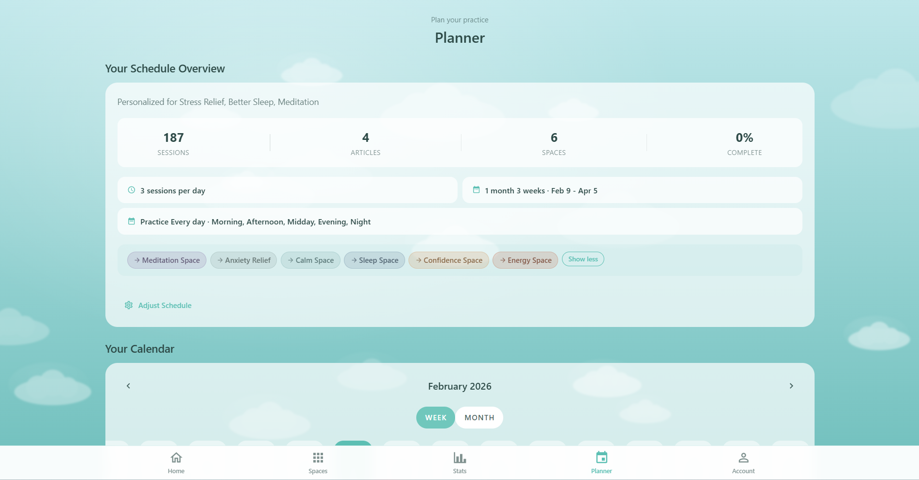Switch to MONTH calendar view

[479, 417]
